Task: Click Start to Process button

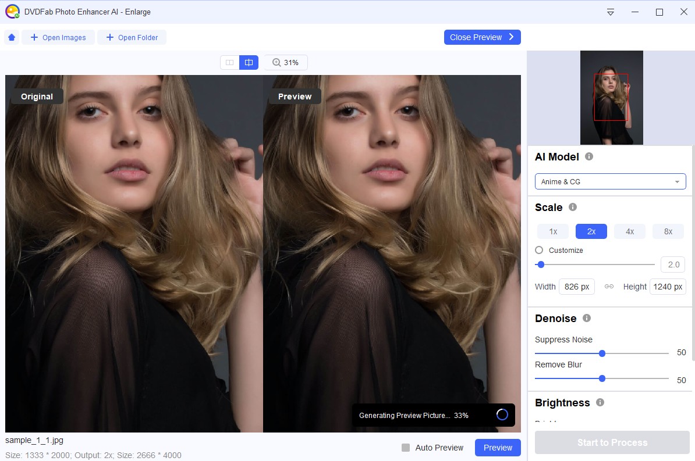Action: click(612, 442)
